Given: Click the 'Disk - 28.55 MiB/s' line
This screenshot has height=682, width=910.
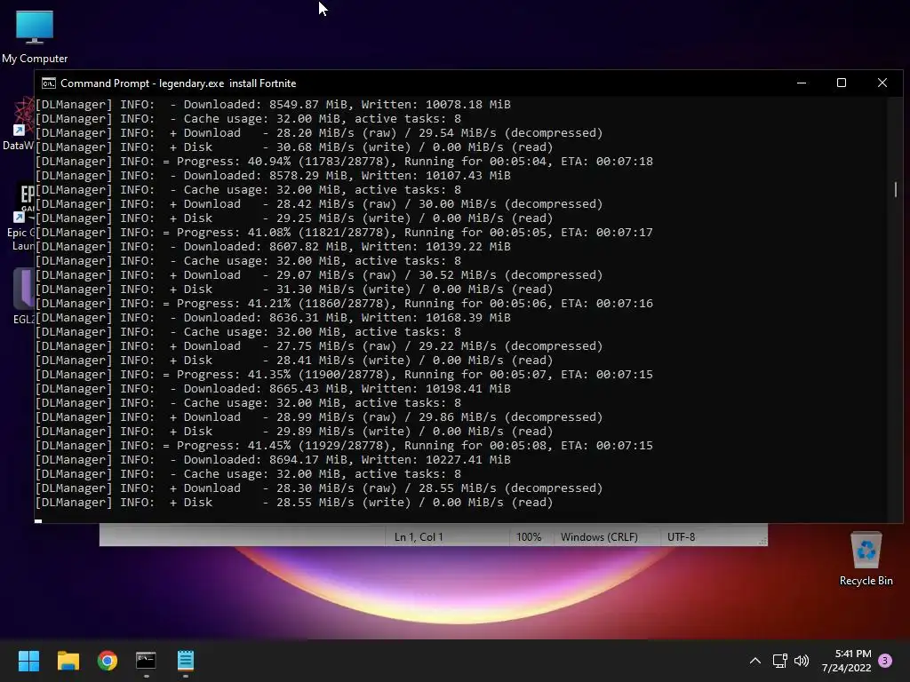Looking at the screenshot, I should (x=295, y=503).
